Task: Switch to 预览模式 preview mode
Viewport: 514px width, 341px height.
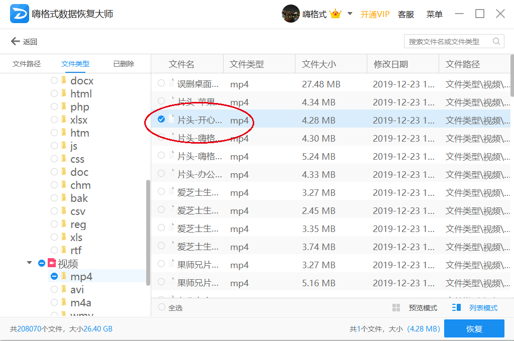Action: tap(423, 307)
